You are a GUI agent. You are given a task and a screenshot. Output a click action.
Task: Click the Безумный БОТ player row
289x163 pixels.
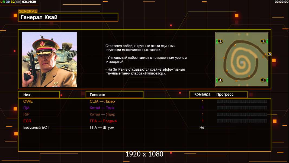pos(36,127)
